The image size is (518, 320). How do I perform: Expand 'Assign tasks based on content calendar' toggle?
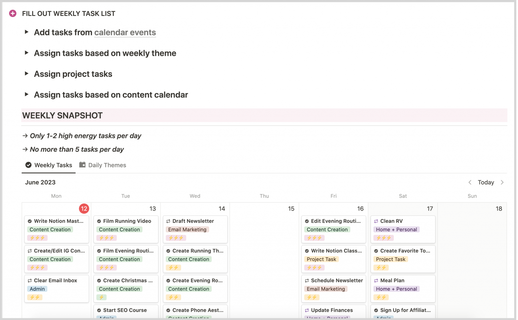click(26, 95)
